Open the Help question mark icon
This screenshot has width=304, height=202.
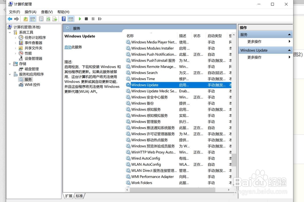[64, 19]
